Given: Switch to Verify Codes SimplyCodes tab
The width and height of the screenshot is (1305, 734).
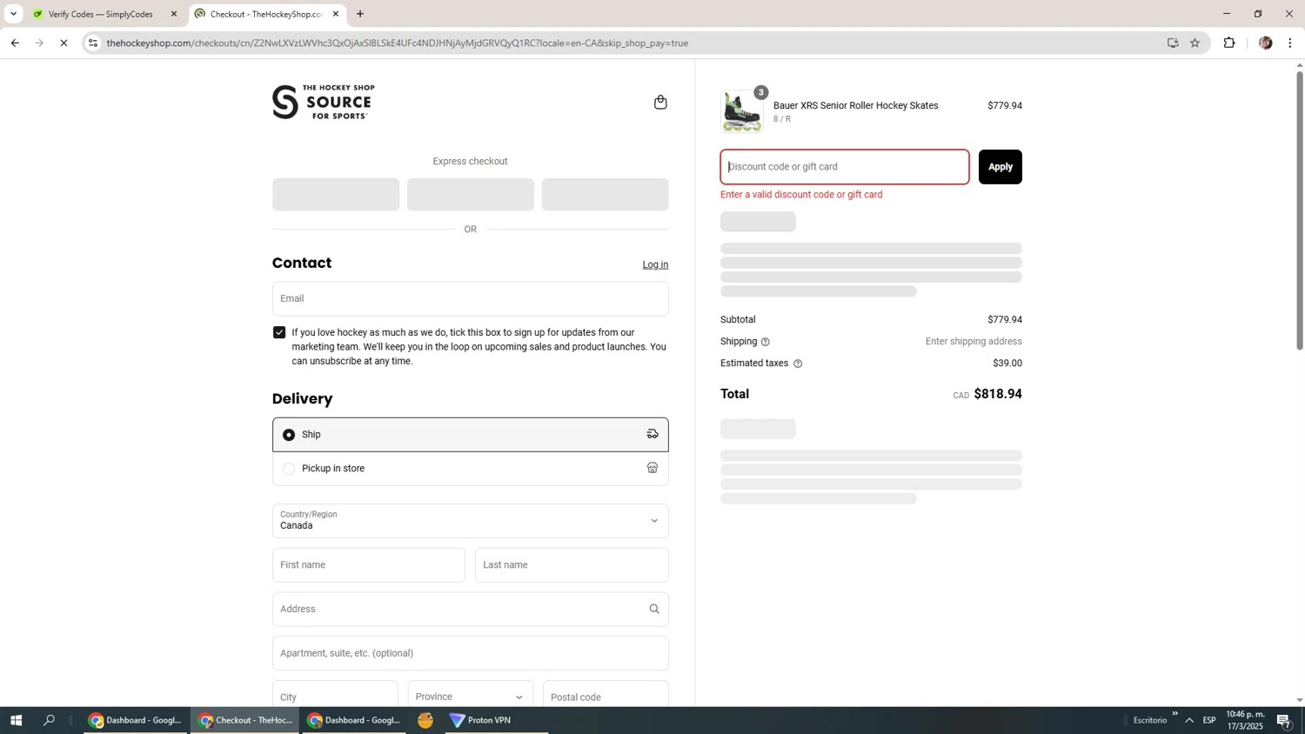Looking at the screenshot, I should point(104,14).
